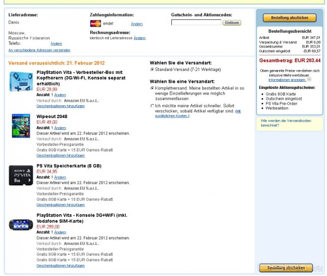Open 'An verschiedene Adressen versenden' link

tap(39, 50)
